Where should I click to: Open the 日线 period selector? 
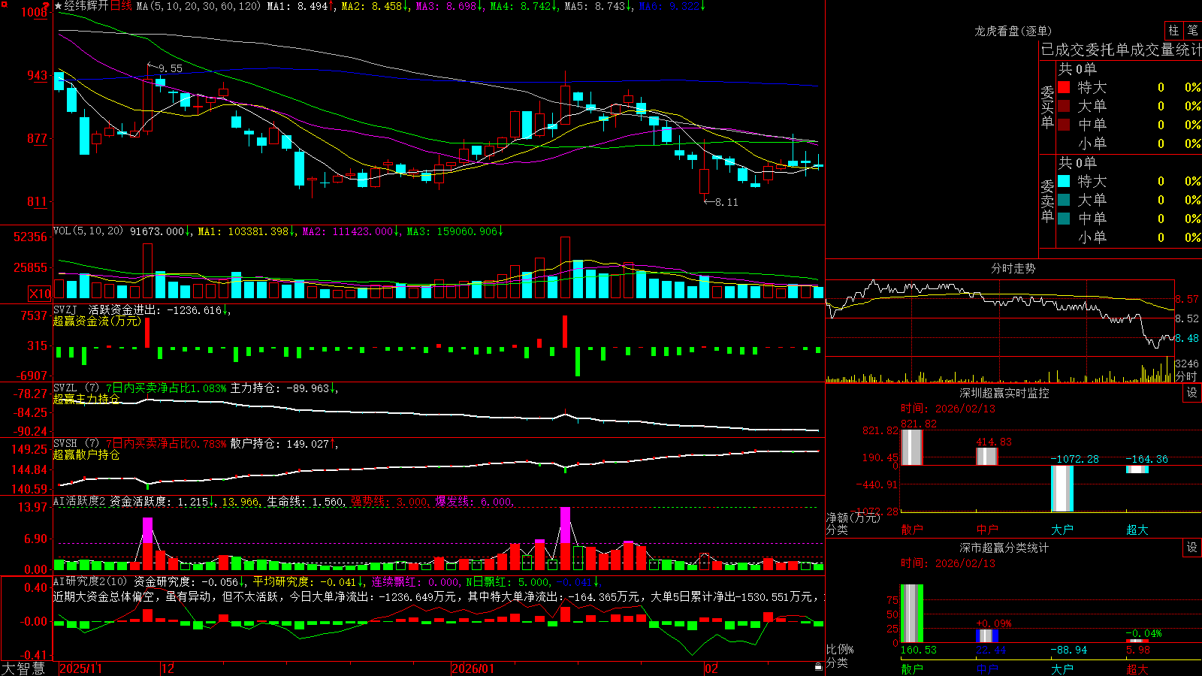tap(121, 6)
